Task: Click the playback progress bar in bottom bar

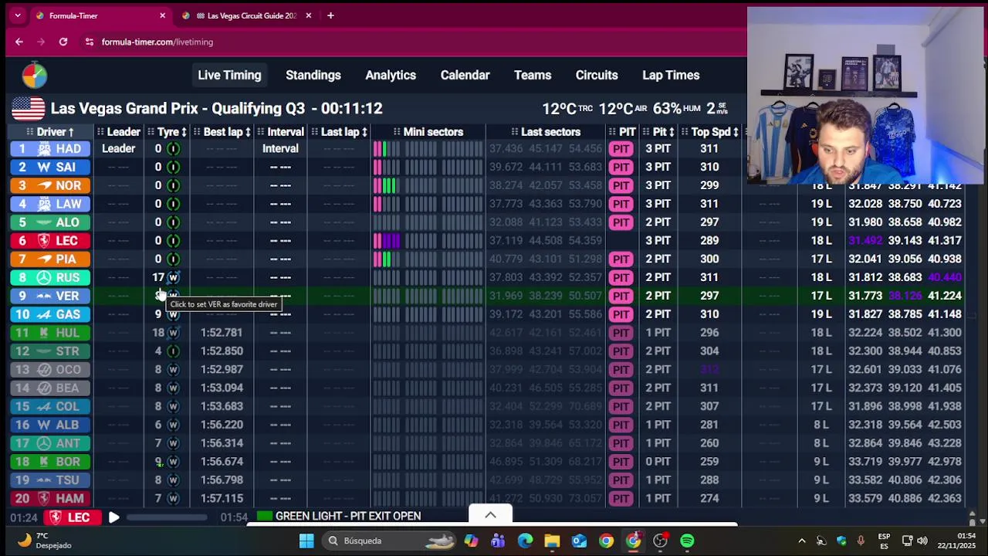Action: 167,517
